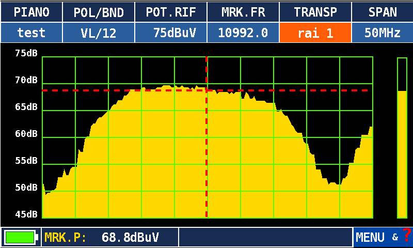Click the 50dB axis label

(x=26, y=188)
